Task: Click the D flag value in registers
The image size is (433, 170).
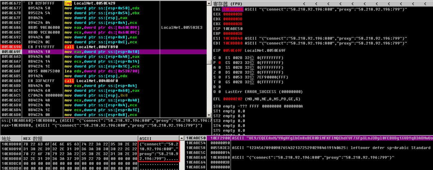Action: point(219,87)
